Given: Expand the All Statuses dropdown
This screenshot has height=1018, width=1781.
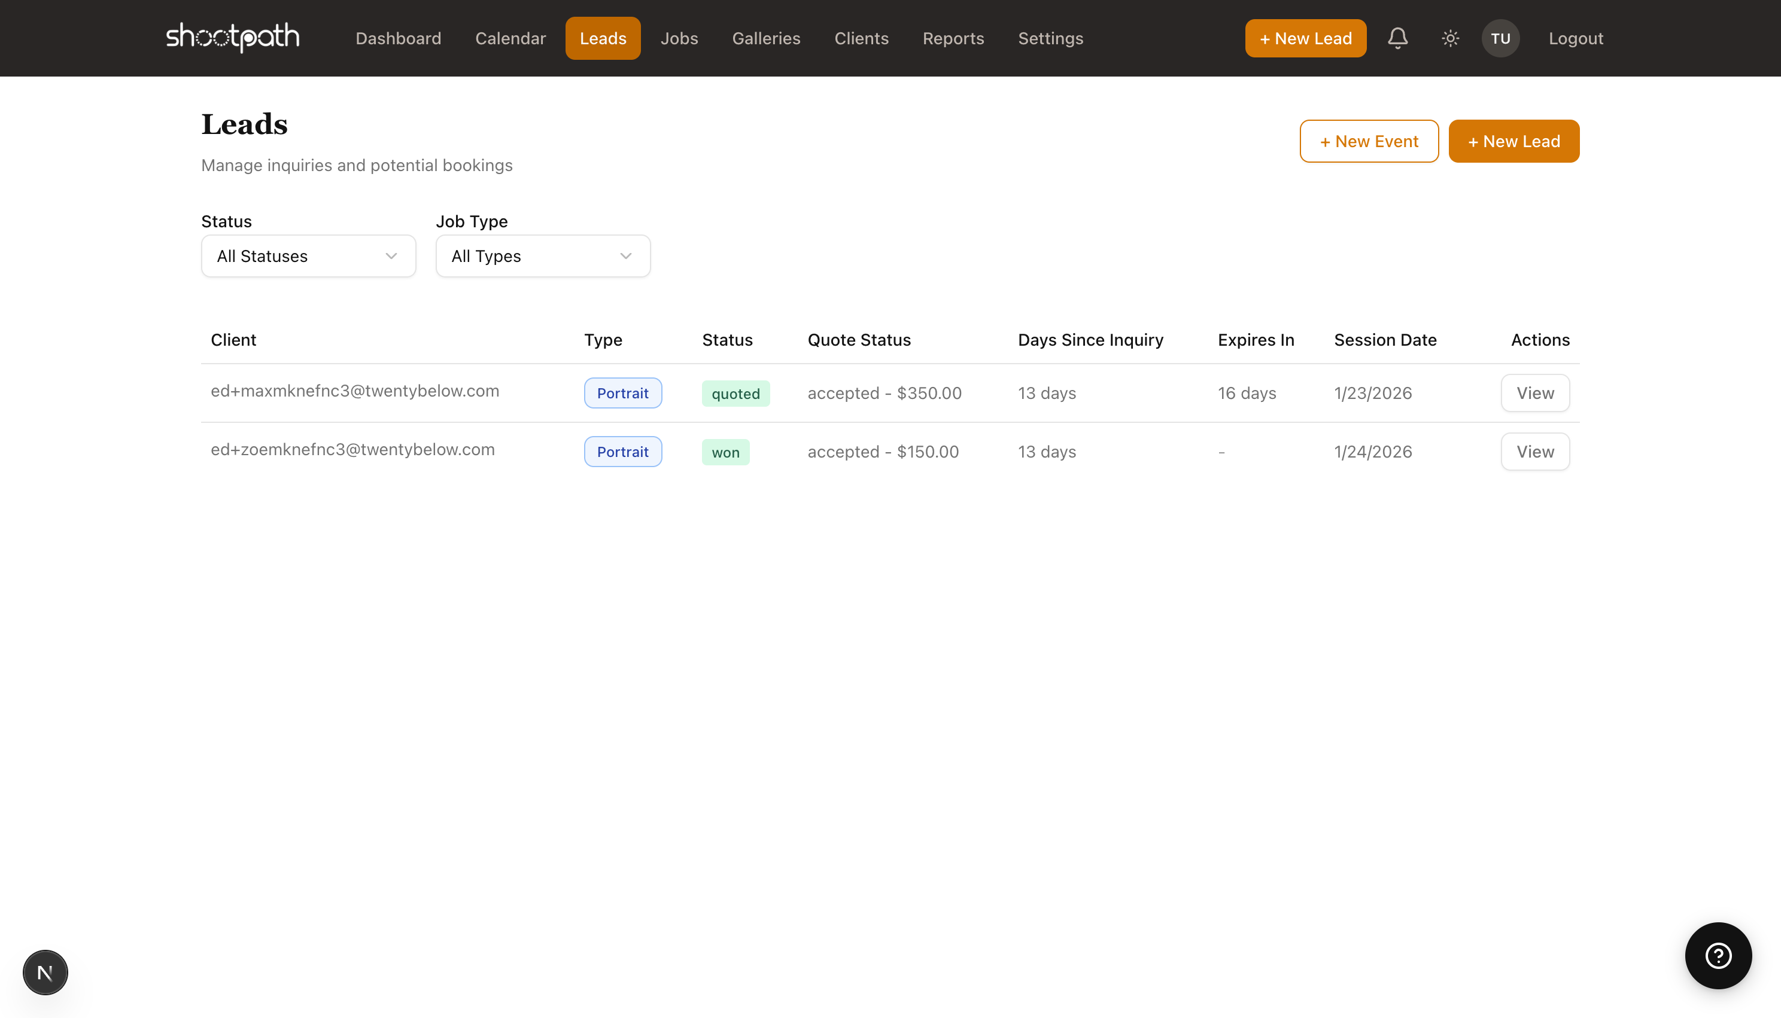Looking at the screenshot, I should tap(308, 256).
